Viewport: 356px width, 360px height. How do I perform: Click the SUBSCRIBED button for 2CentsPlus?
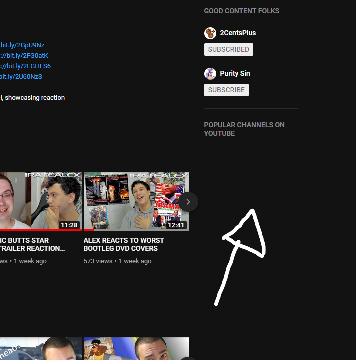(229, 49)
